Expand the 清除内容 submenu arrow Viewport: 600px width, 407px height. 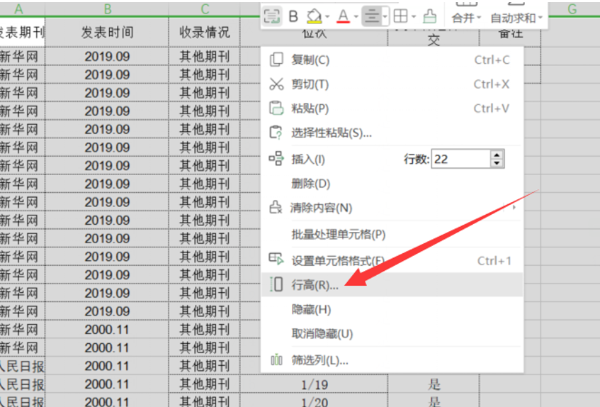coord(514,208)
